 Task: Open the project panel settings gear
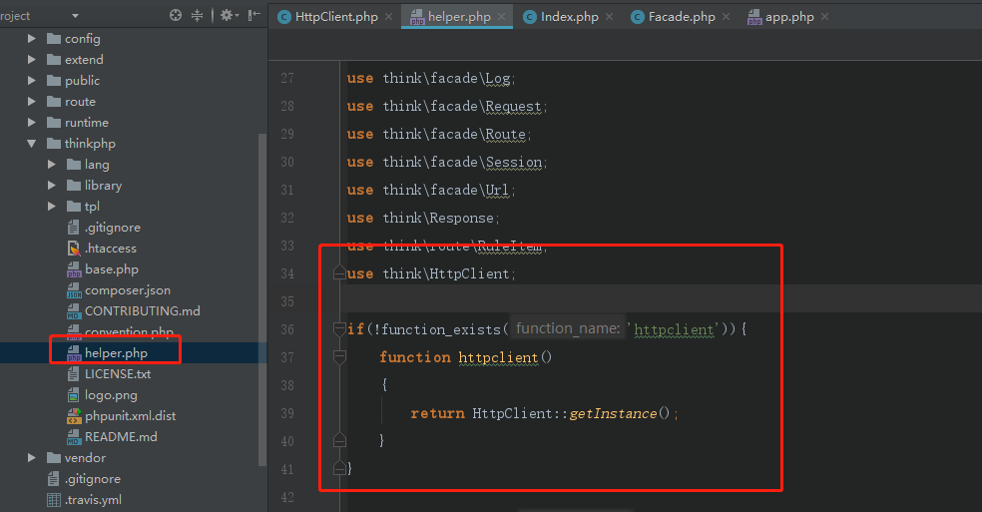[x=229, y=16]
